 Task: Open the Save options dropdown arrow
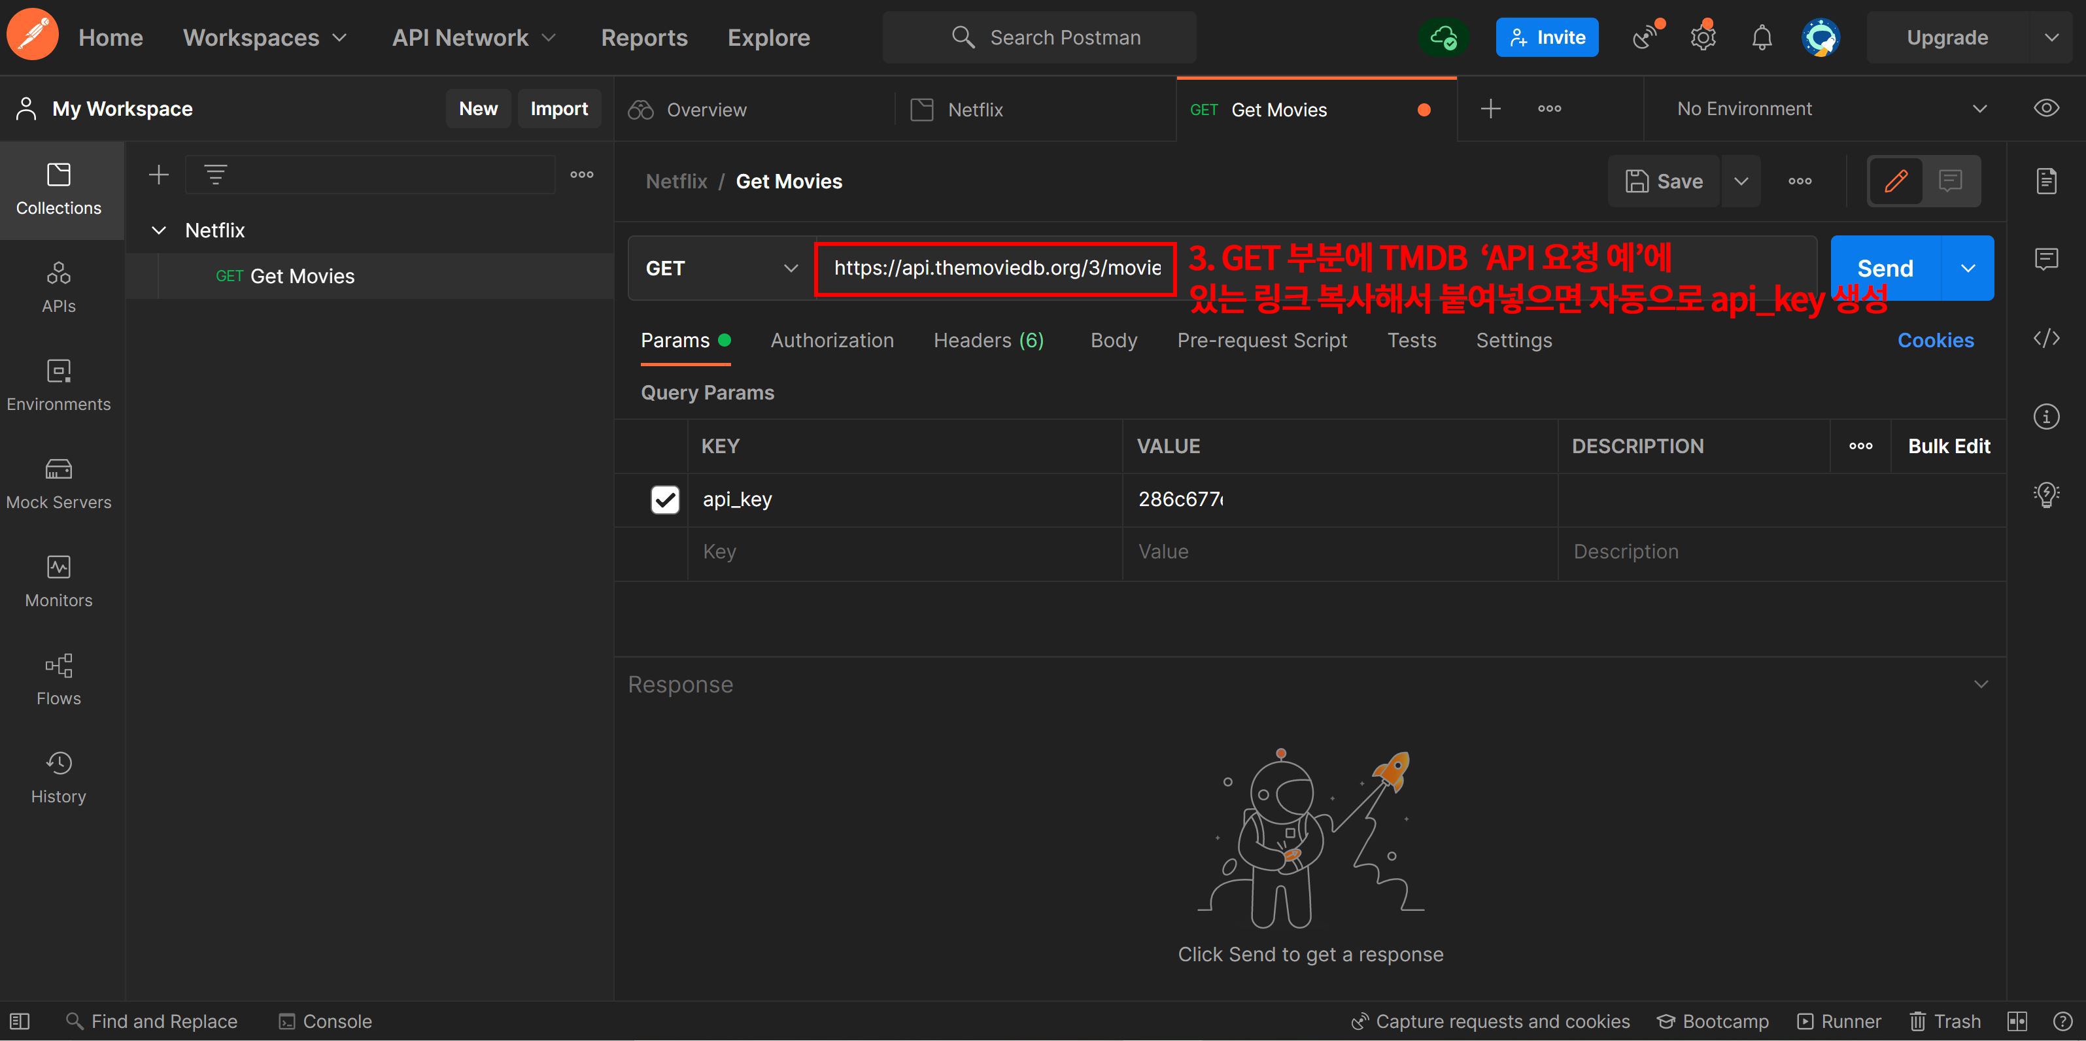[x=1741, y=180]
